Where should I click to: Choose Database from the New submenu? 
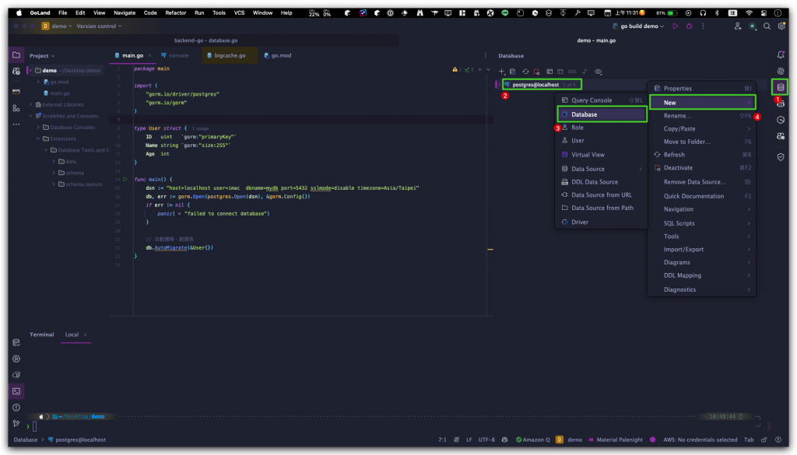click(602, 114)
